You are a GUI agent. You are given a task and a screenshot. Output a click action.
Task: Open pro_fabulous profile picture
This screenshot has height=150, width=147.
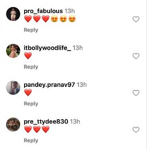13,14
